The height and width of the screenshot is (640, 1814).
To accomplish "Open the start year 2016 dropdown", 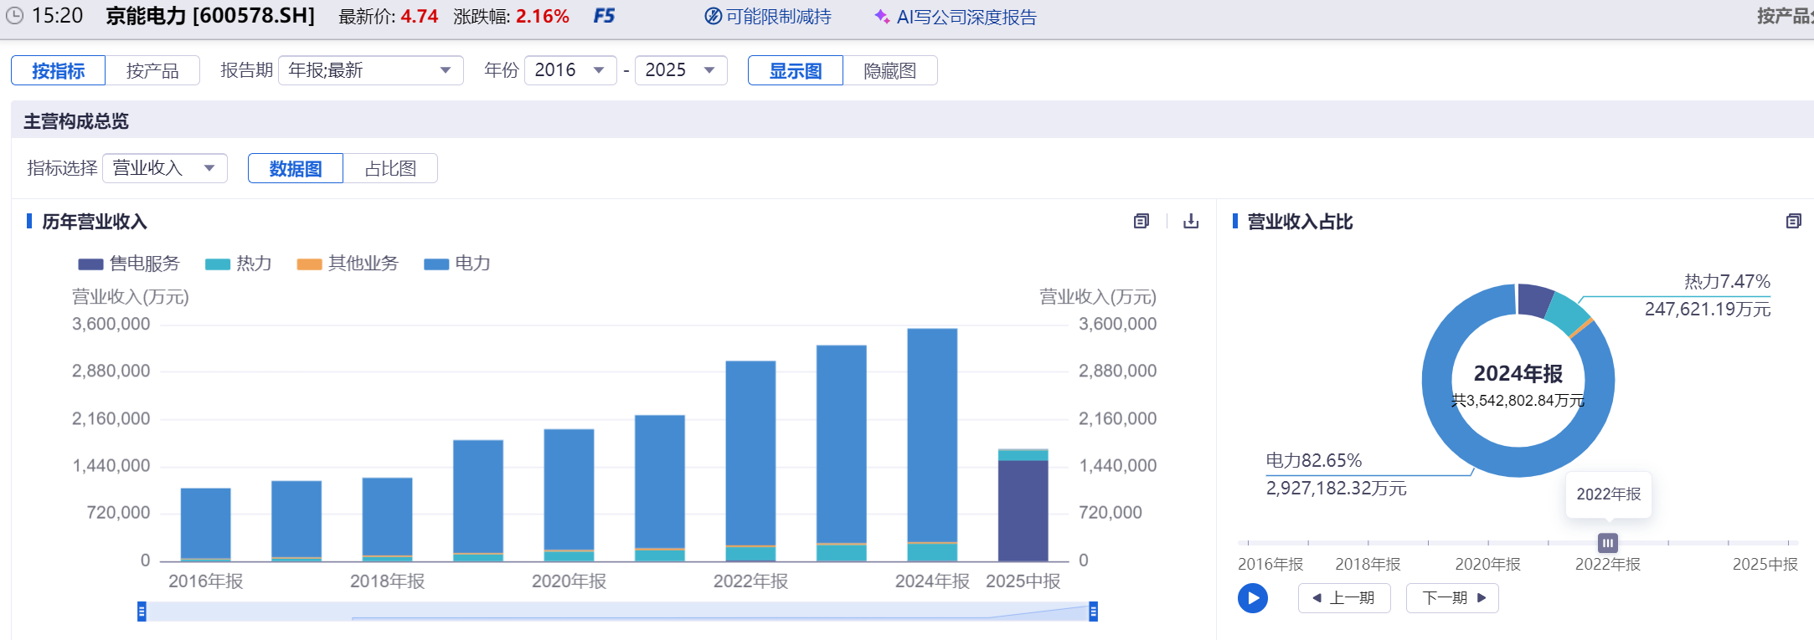I will [x=569, y=70].
